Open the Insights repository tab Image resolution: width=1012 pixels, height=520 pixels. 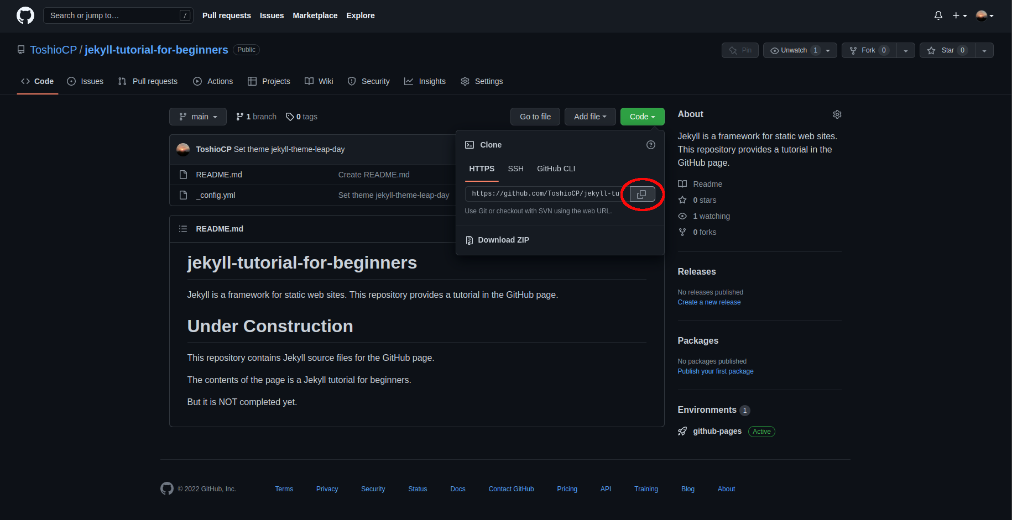coord(425,81)
